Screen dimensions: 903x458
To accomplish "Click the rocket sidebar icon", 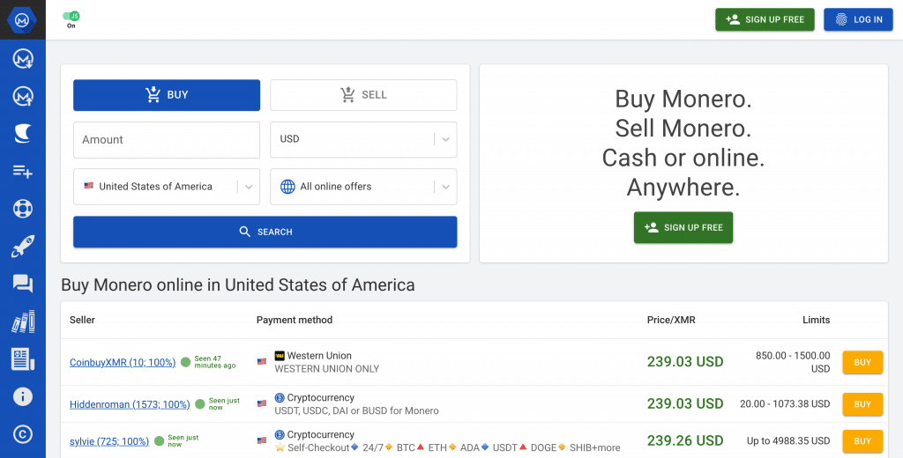I will [22, 247].
